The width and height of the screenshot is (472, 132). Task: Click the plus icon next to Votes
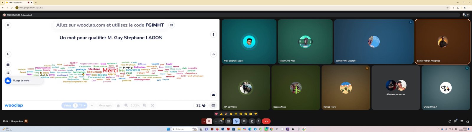tap(92, 105)
